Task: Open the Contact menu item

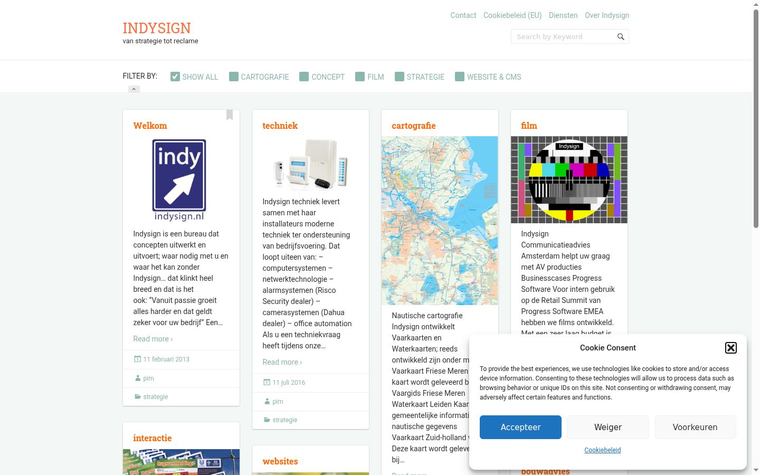Action: point(463,15)
